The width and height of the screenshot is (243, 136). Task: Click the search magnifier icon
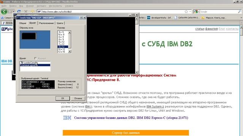(x=240, y=12)
